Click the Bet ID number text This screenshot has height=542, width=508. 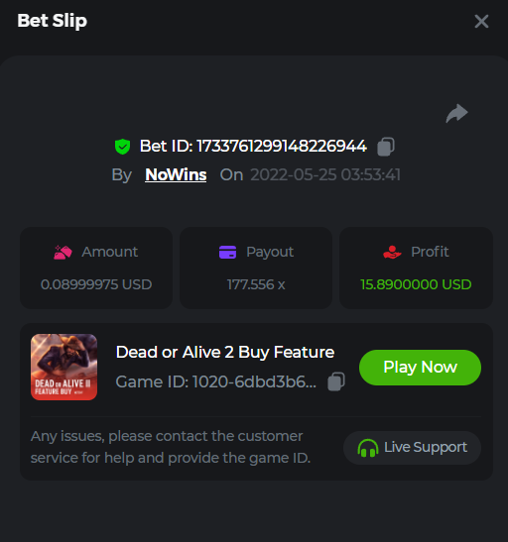[282, 147]
